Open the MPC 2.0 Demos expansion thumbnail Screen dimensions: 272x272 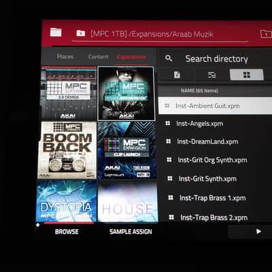(x=69, y=93)
